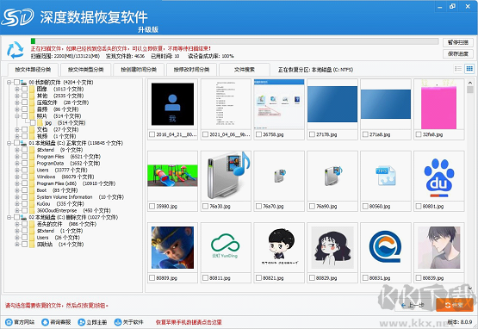478x329 pixels.
Task: Select the monkey king thumbnail 80809.jpg
Action: coord(172,247)
